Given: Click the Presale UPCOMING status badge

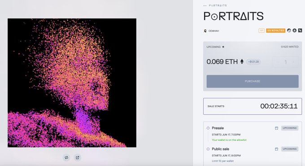Looking at the screenshot, I should click(x=290, y=128).
